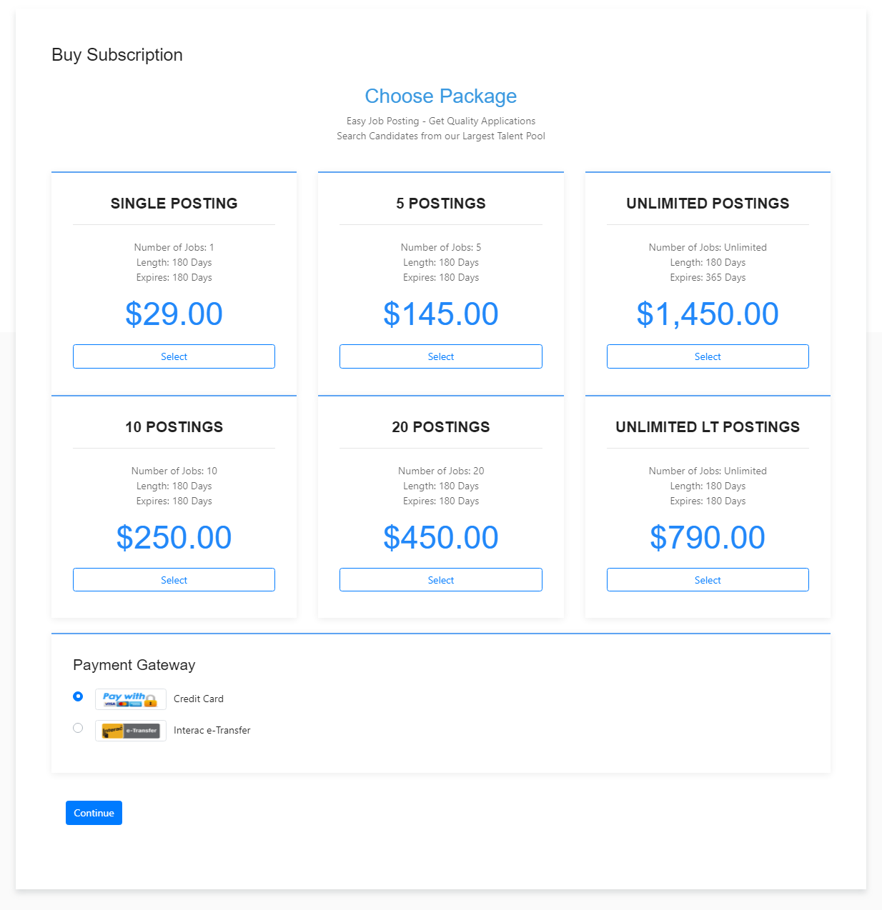882x910 pixels.
Task: Click the Interac e-Transfer logo
Action: [x=130, y=731]
